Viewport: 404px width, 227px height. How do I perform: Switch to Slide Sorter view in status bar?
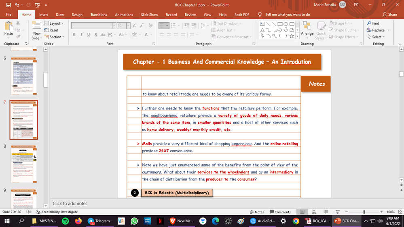(x=313, y=212)
